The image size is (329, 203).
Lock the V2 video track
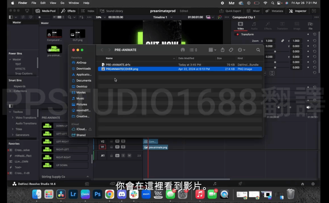pyautogui.click(x=111, y=141)
